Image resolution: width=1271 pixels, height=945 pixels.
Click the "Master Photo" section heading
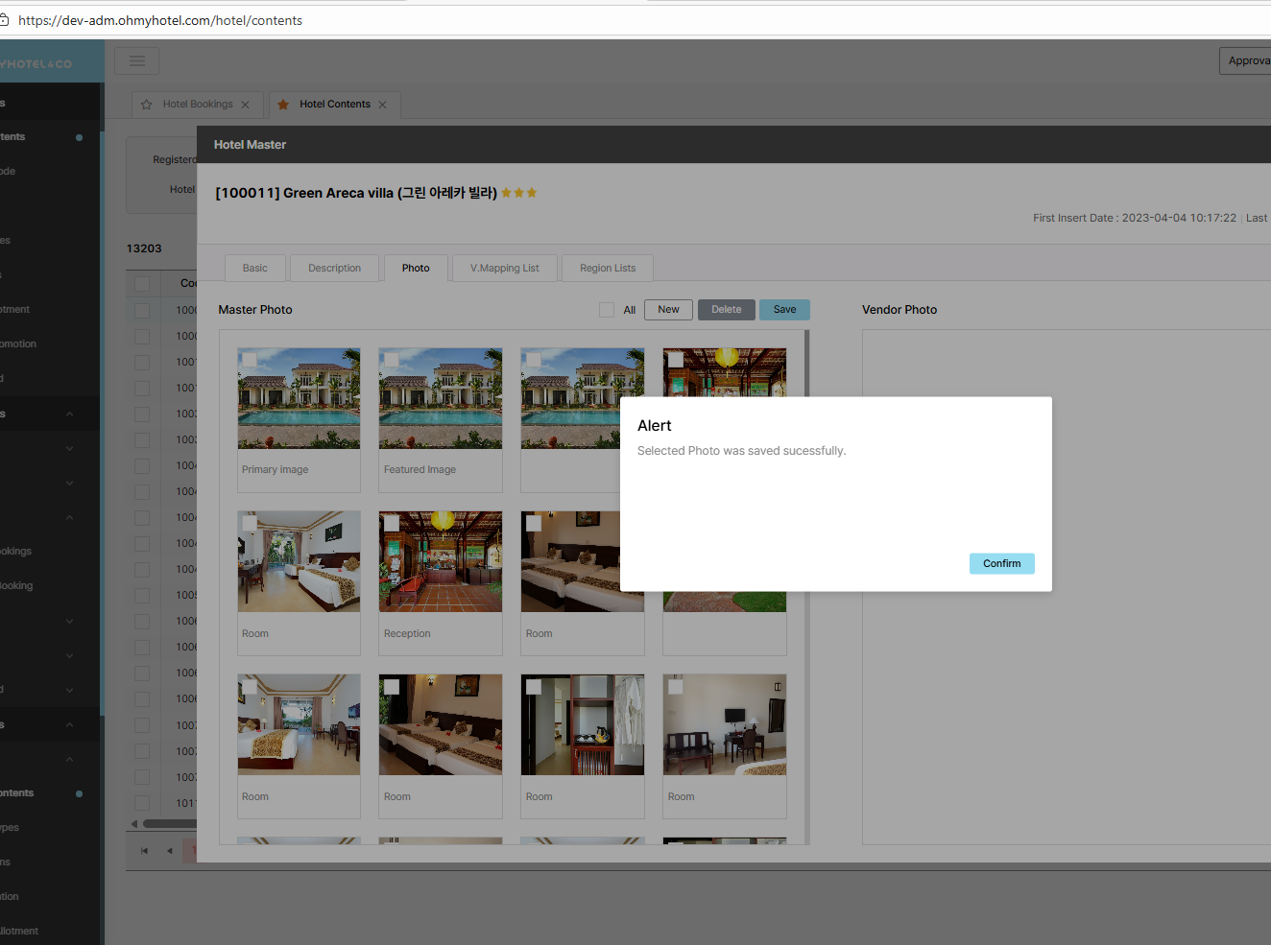[255, 310]
